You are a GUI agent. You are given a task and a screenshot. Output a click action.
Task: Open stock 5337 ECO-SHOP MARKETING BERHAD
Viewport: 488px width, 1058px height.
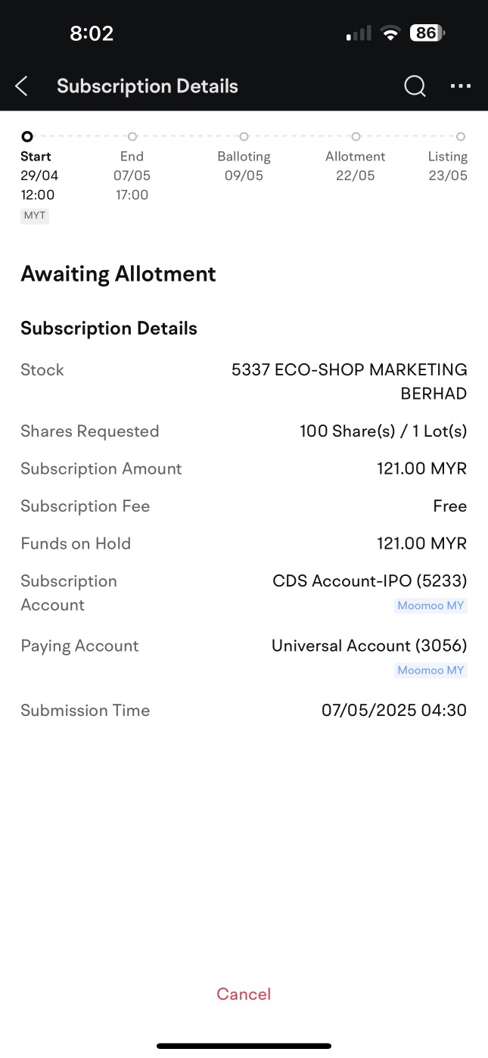point(350,381)
